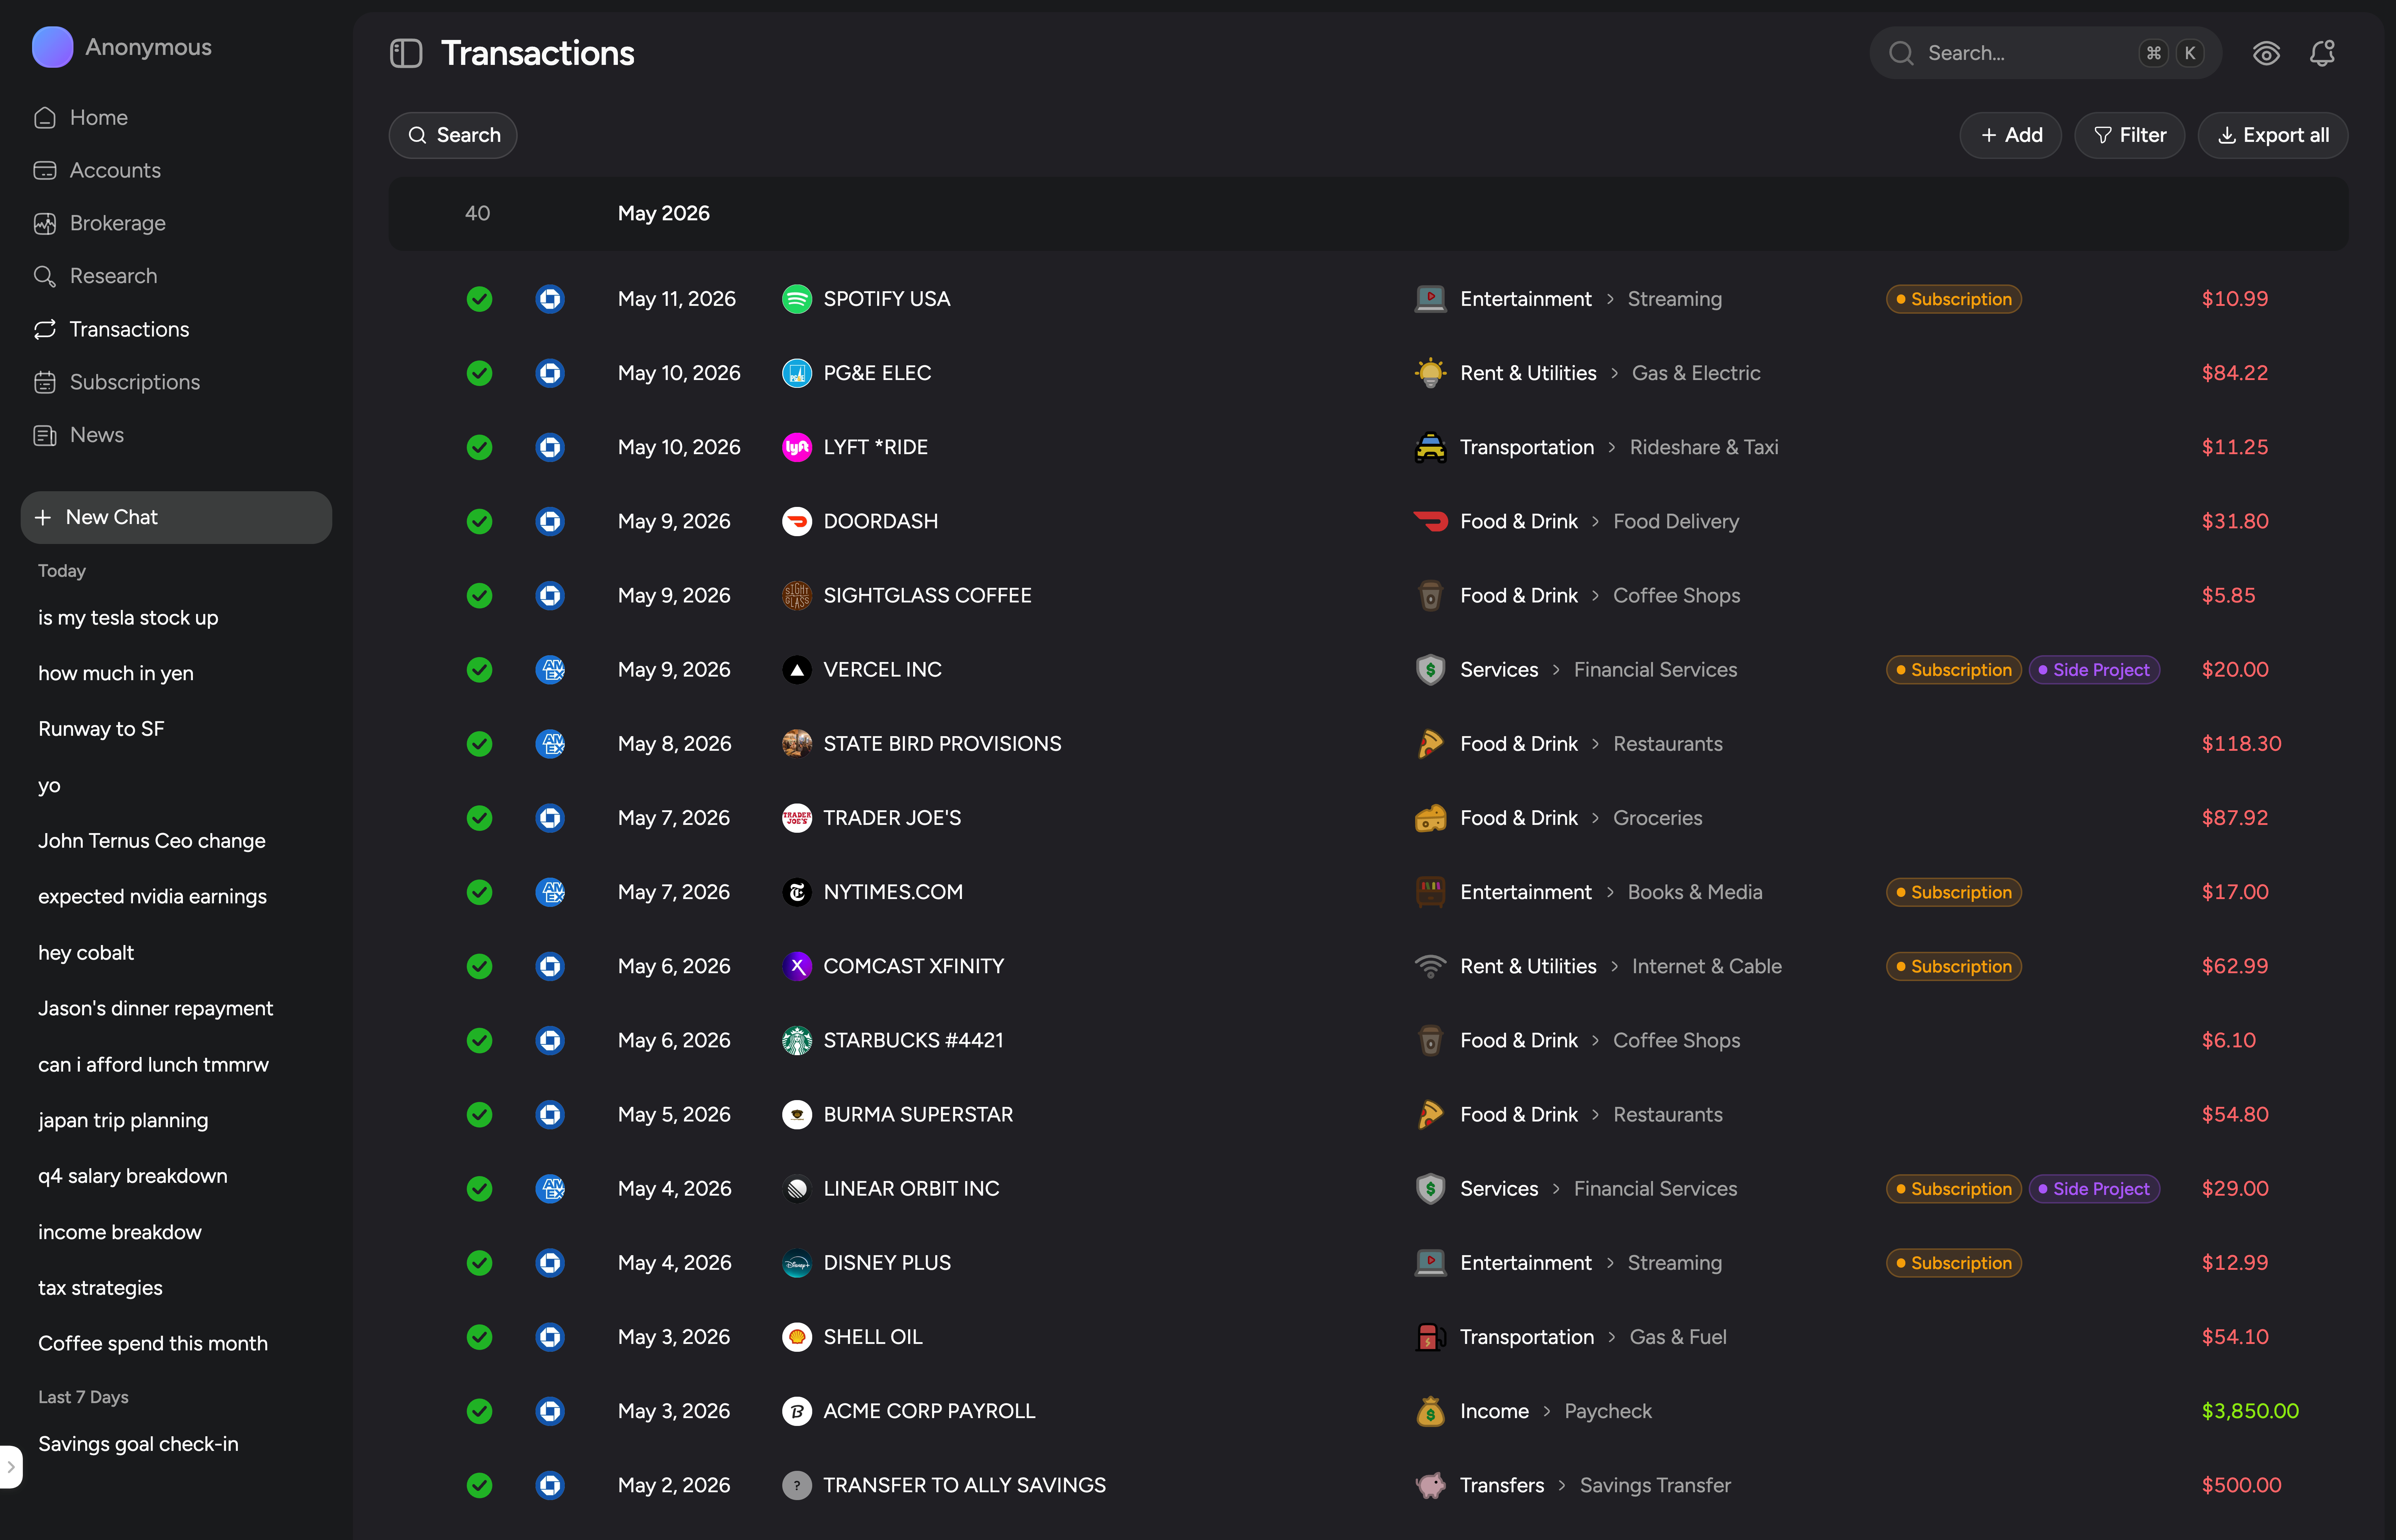
Task: Toggle the sidebar panel icon beside Transactions
Action: [x=406, y=53]
